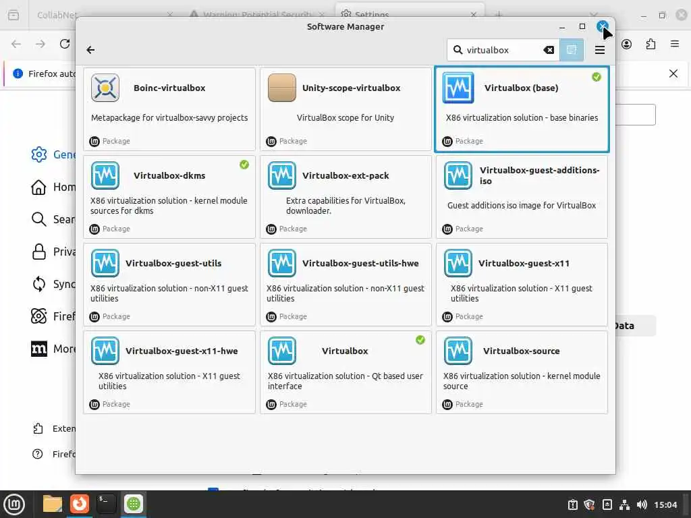Click the Virtualbox-dkms package icon

pos(105,175)
